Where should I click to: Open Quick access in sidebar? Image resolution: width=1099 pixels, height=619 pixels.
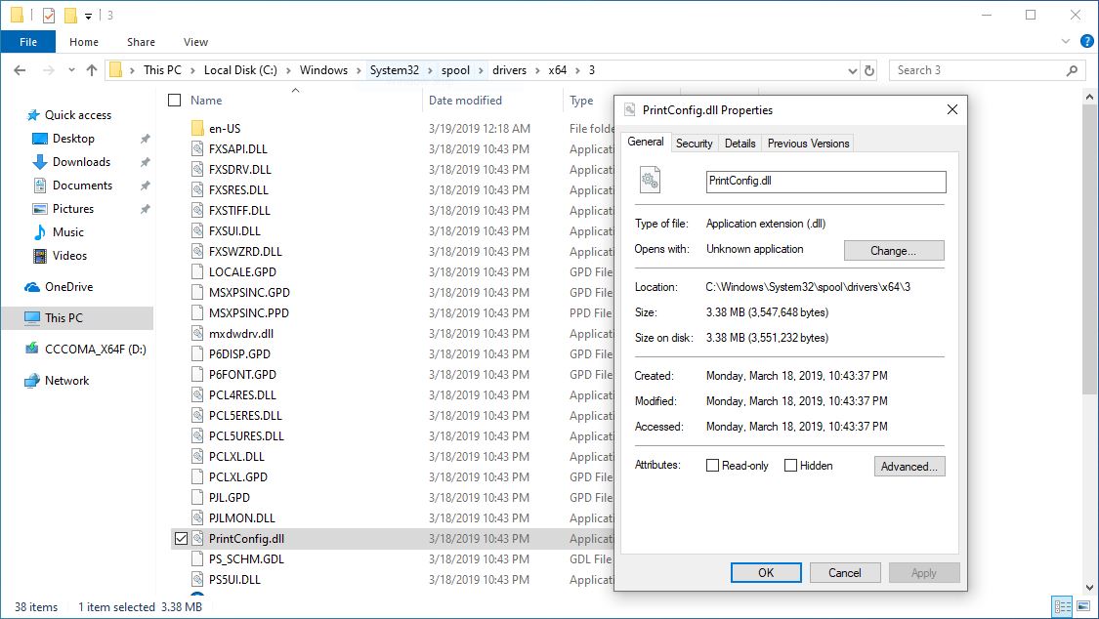point(78,115)
